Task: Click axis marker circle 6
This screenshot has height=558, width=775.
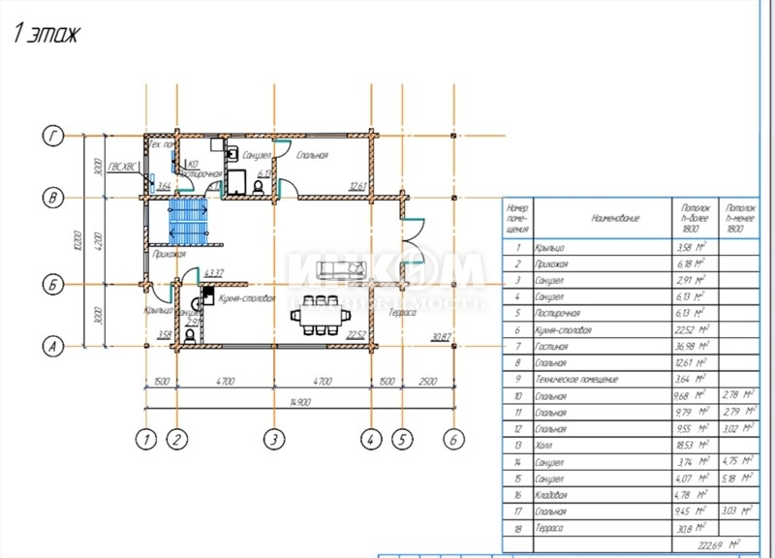Action: click(449, 439)
